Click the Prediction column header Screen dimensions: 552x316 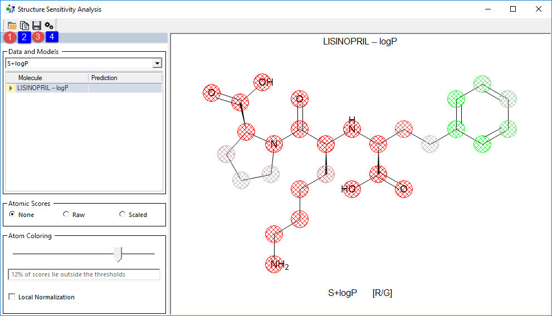point(125,78)
